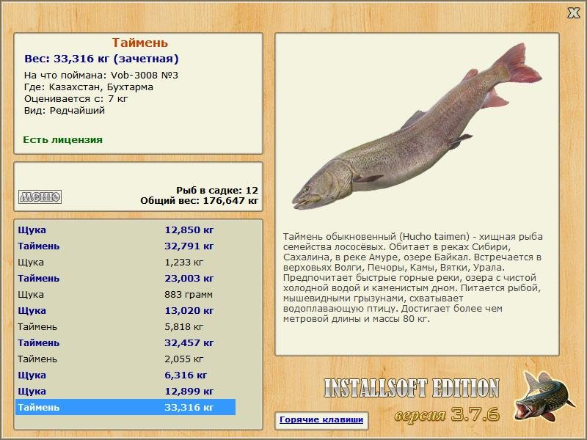Click the Вид: Редчайший line
This screenshot has height=440, width=587.
65,111
